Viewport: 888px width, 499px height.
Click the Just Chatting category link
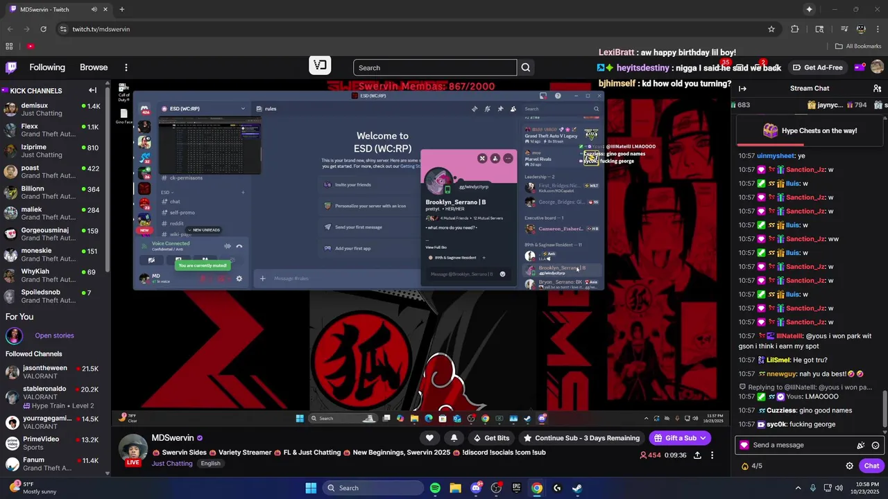click(x=172, y=464)
